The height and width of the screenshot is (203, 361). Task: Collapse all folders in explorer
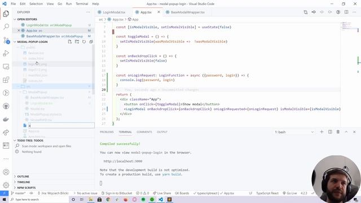[x=91, y=42]
